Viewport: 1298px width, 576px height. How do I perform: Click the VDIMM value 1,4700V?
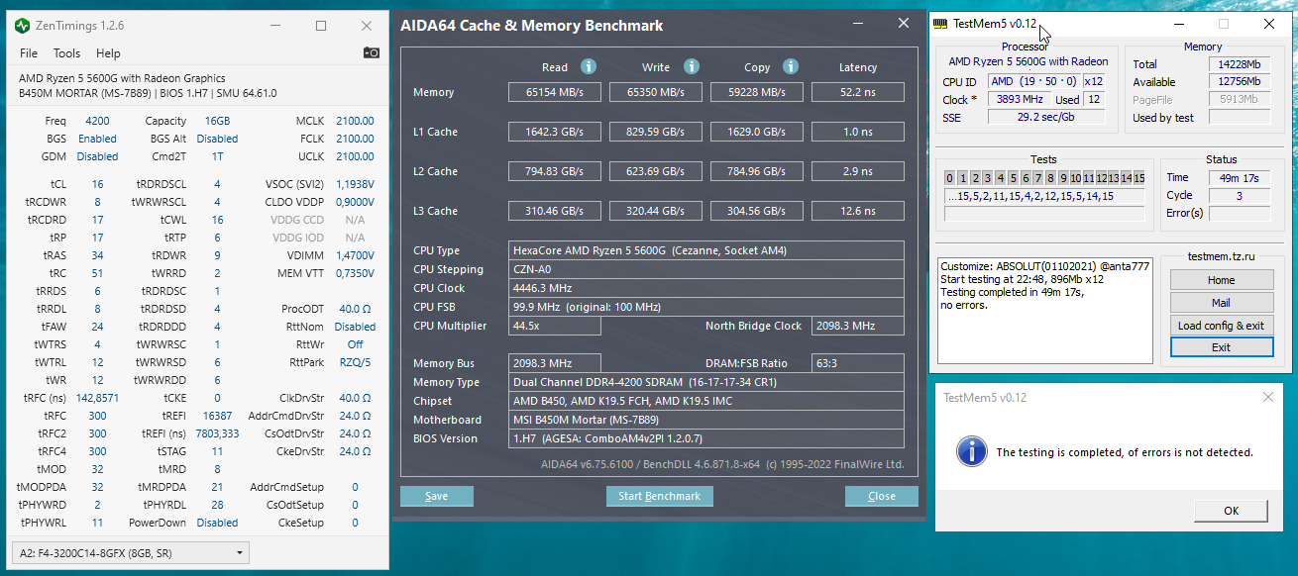(355, 255)
